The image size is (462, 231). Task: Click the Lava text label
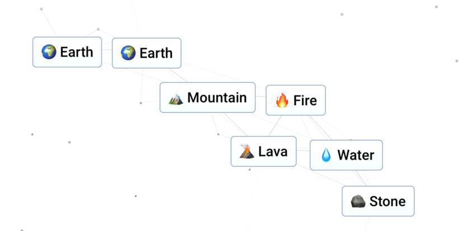pos(273,151)
